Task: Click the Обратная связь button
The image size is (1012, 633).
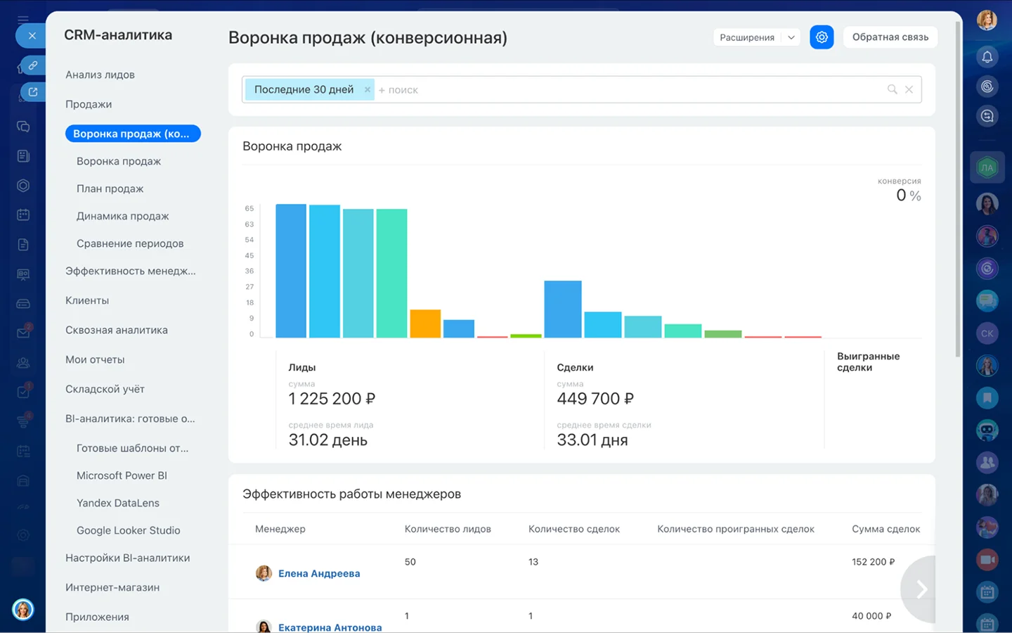Action: 890,37
